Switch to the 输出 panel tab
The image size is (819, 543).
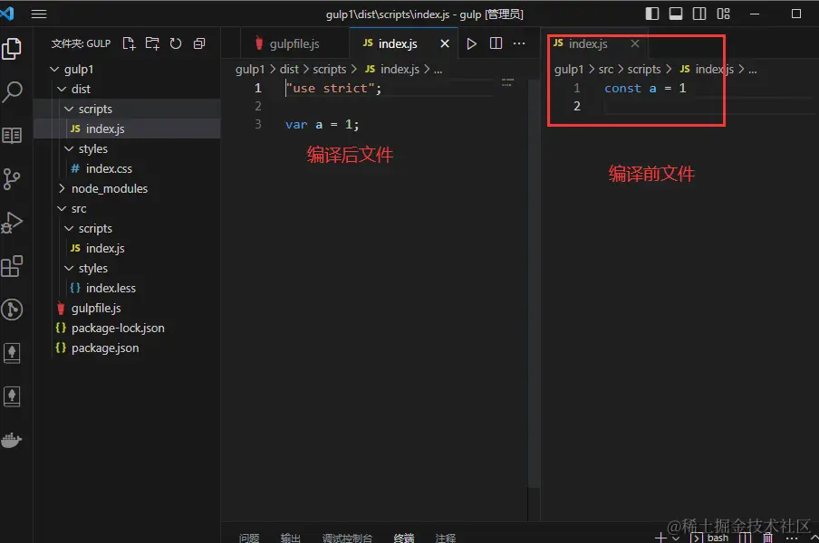(x=291, y=538)
